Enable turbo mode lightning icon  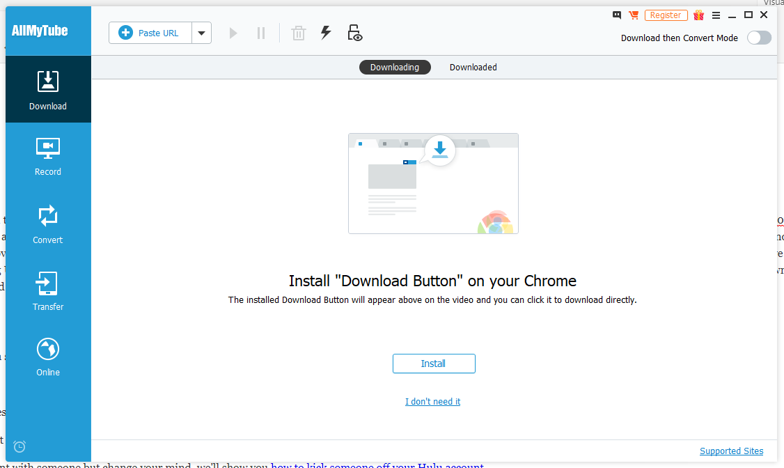tap(326, 33)
